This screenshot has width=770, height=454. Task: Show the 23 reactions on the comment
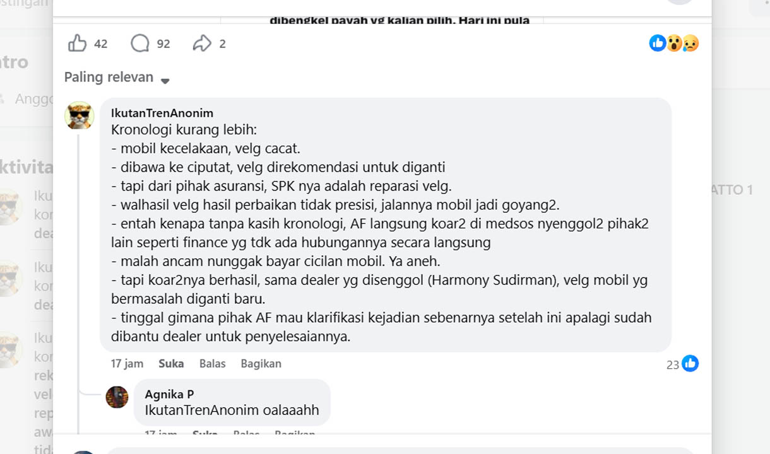point(673,364)
